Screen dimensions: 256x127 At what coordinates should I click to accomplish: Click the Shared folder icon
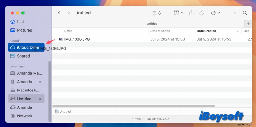12,56
